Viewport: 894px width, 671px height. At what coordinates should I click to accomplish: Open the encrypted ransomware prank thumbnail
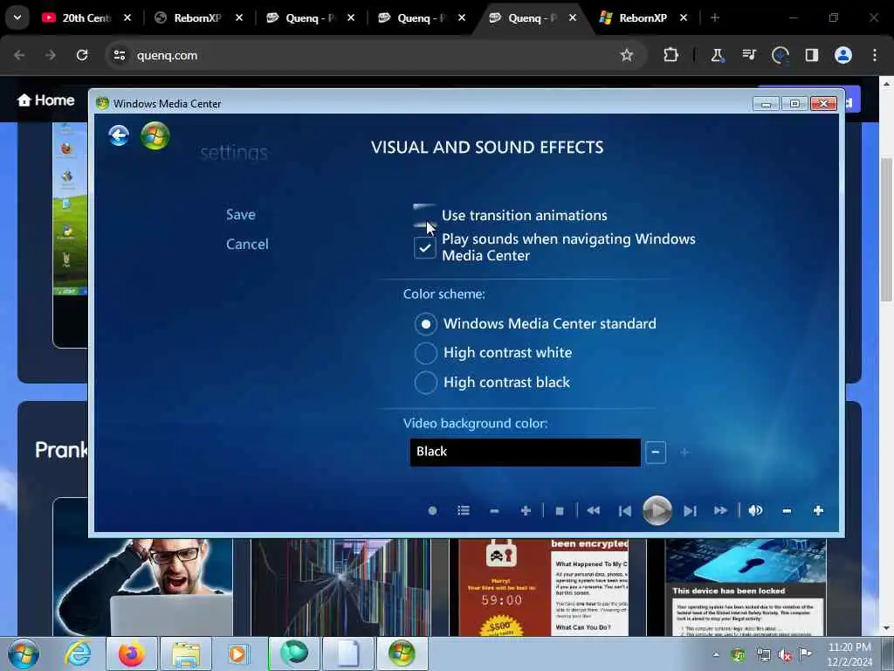(x=544, y=587)
